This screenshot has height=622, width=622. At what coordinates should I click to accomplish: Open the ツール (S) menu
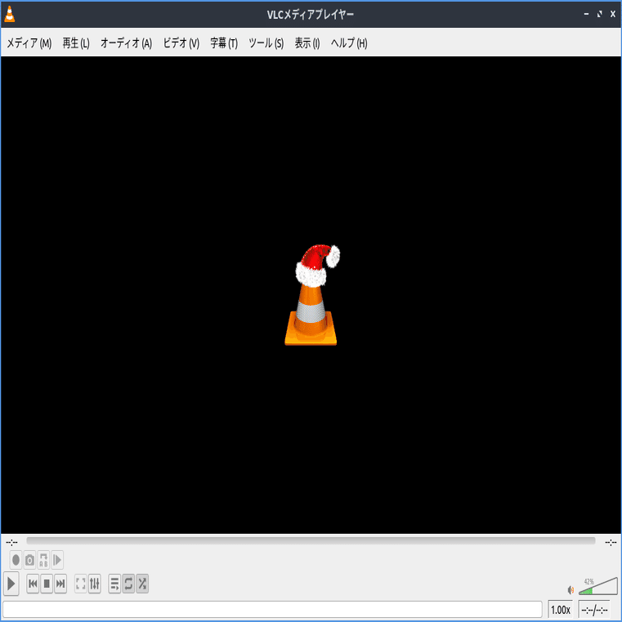coord(266,43)
